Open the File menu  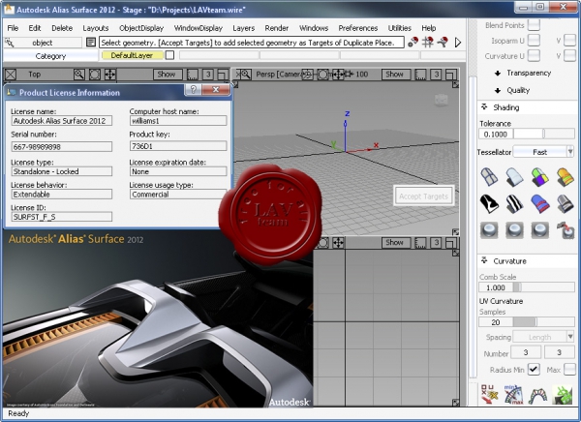pyautogui.click(x=13, y=28)
